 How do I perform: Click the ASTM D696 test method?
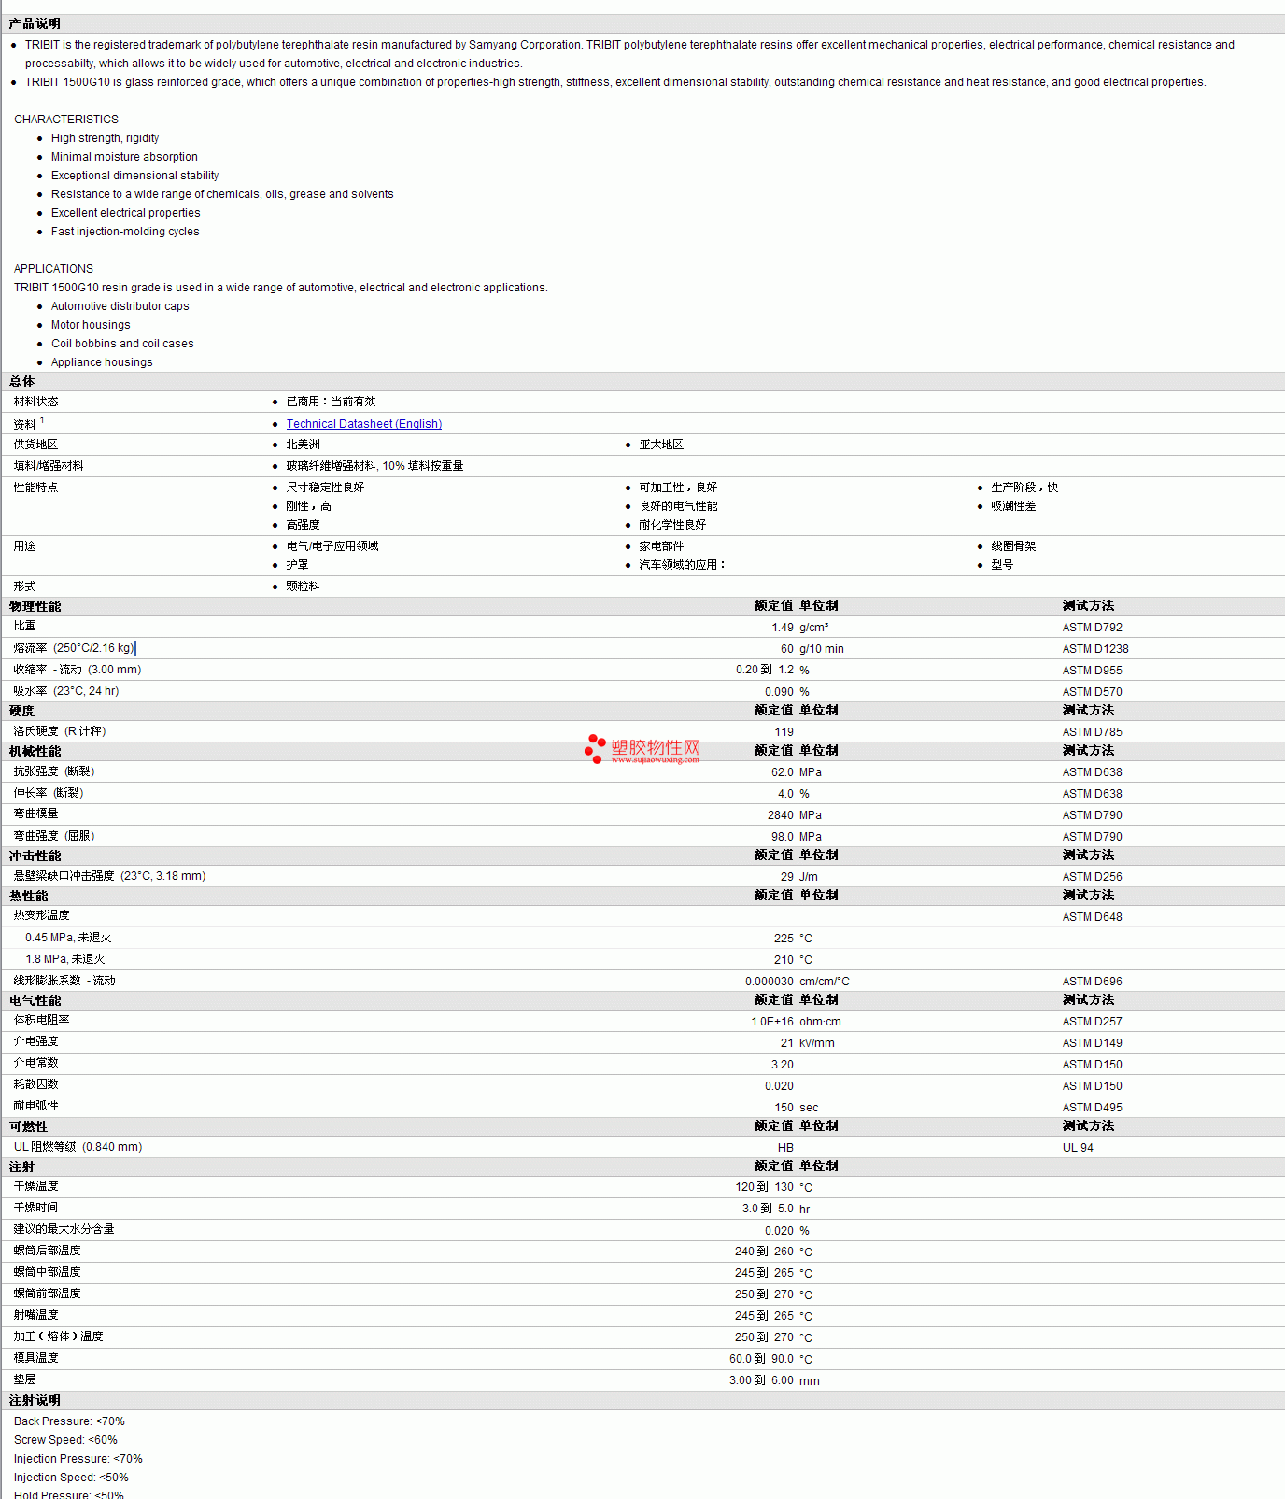tap(1093, 982)
